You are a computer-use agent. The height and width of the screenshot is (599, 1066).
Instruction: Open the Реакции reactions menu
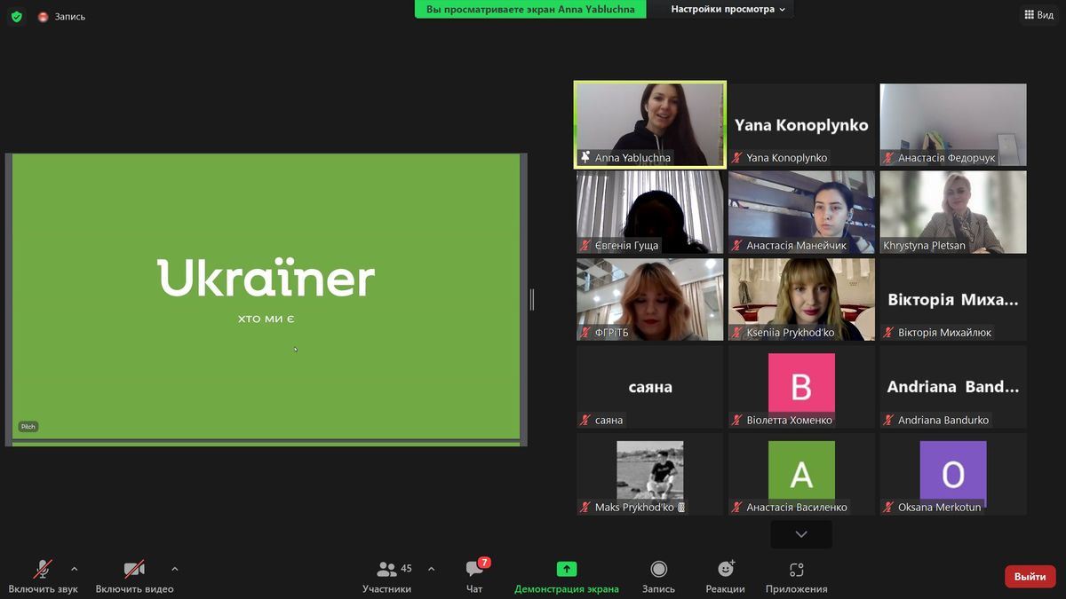[x=725, y=577]
